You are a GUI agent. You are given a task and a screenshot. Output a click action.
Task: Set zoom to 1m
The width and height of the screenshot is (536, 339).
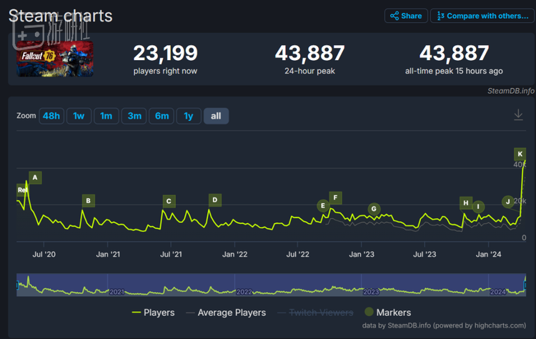(x=106, y=116)
